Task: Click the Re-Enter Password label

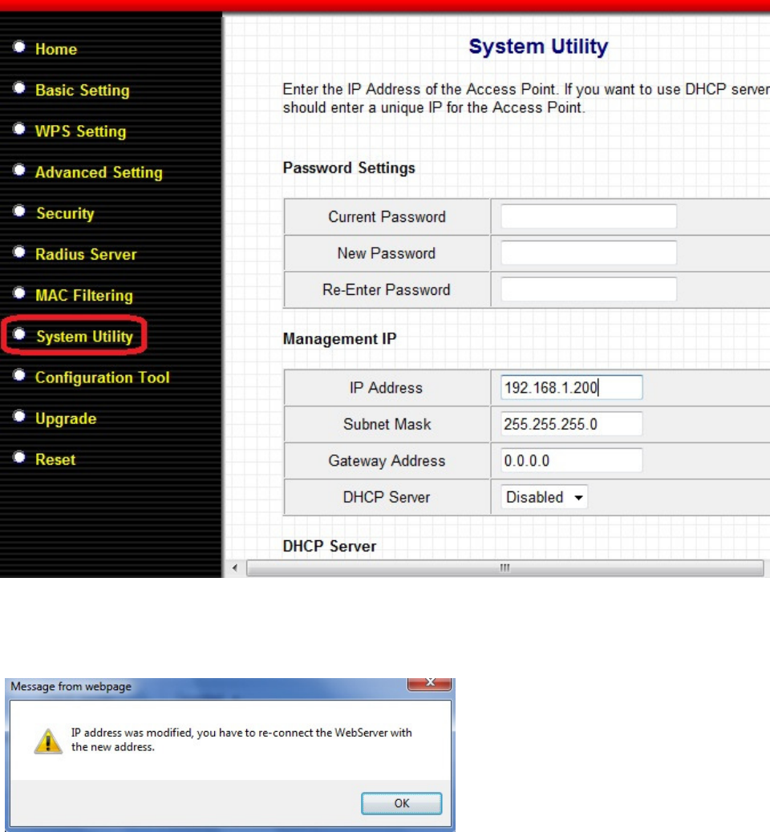Action: coord(386,289)
